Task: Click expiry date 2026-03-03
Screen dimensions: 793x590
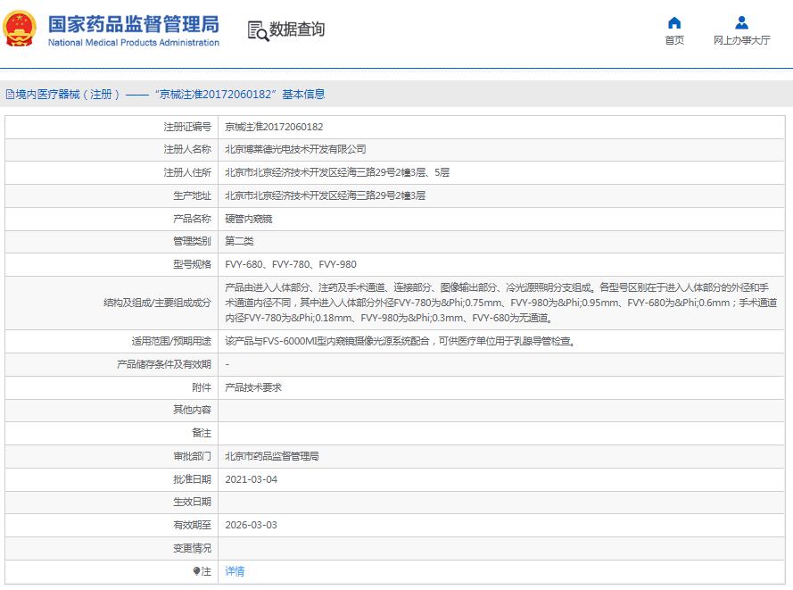Action: pos(252,525)
